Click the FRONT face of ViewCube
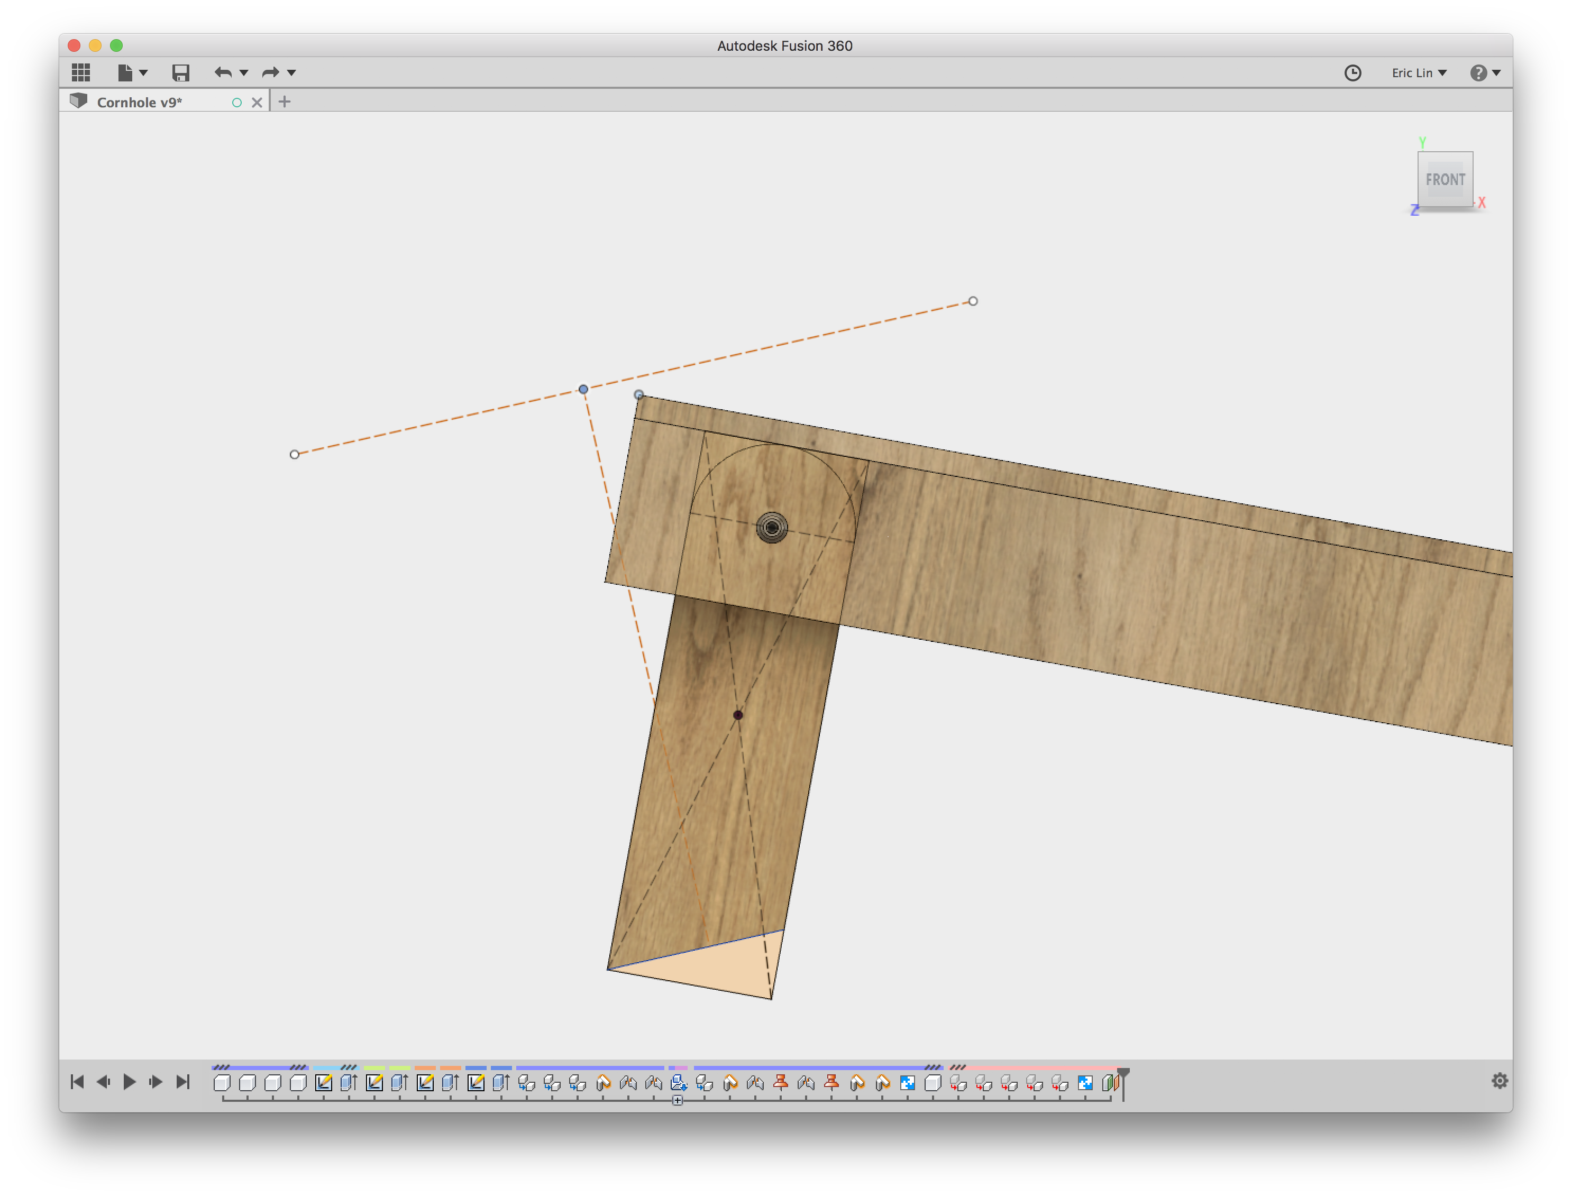The width and height of the screenshot is (1572, 1197). tap(1445, 179)
